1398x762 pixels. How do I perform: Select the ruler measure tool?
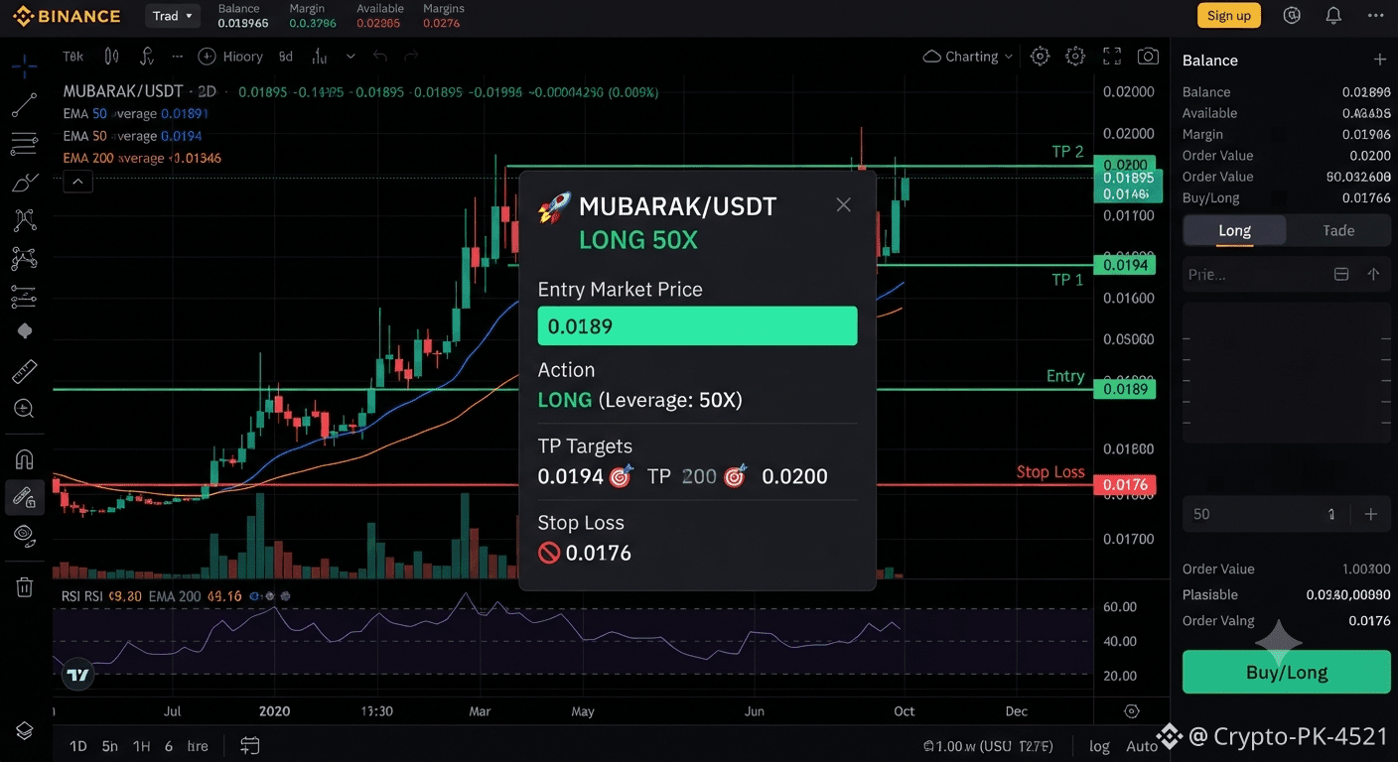point(25,371)
